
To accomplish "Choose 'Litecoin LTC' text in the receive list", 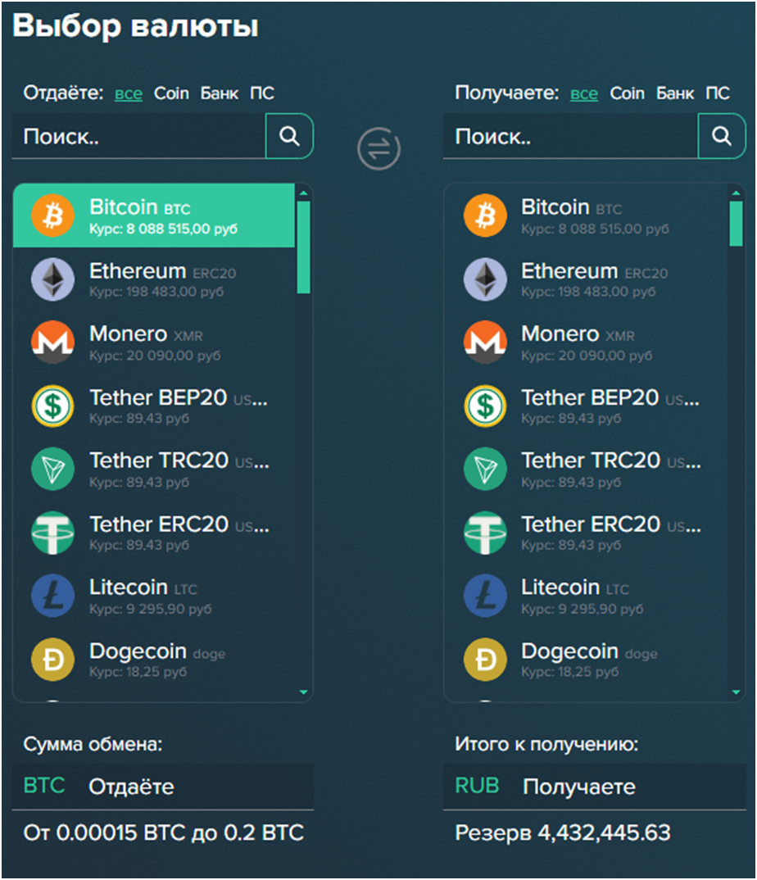I will click(575, 587).
